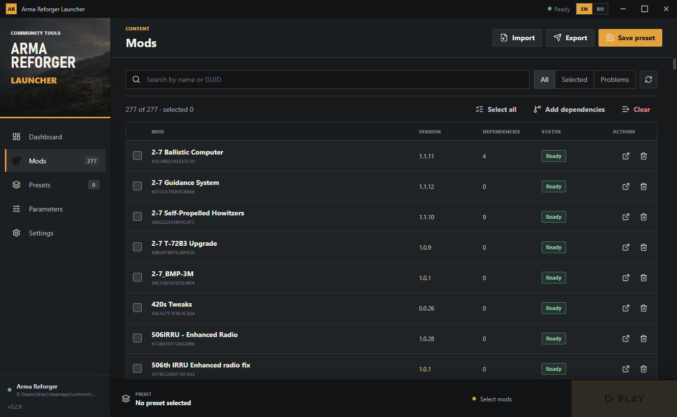Screen dimensions: 677x417
Task: Click the No preset selected label
Action: click(163, 403)
